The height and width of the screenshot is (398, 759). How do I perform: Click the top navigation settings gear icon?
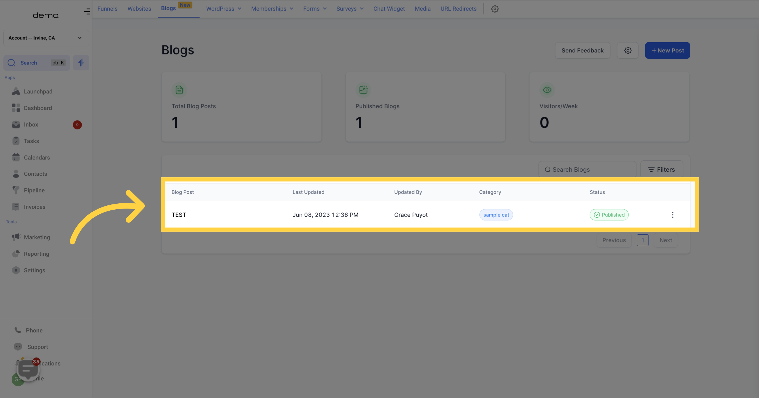click(x=495, y=9)
